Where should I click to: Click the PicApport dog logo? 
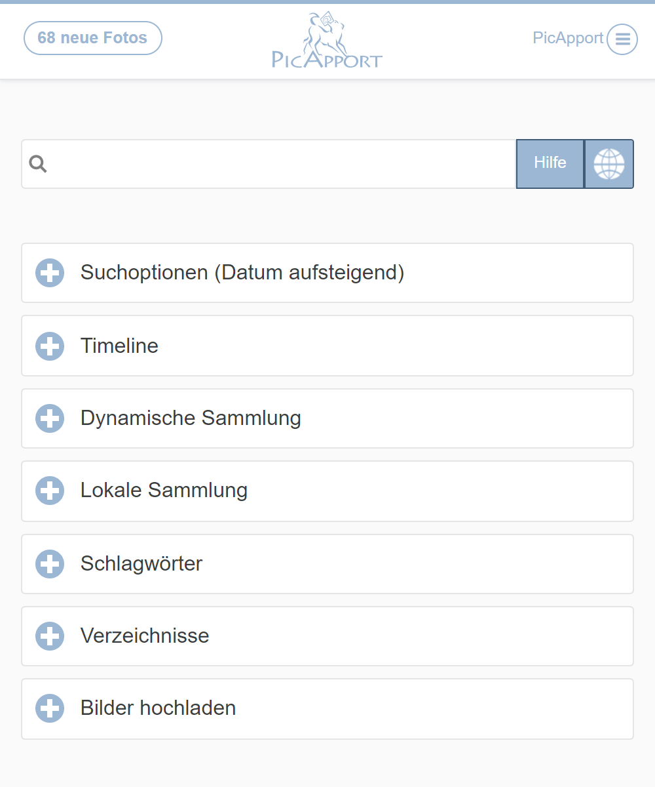pos(327,41)
